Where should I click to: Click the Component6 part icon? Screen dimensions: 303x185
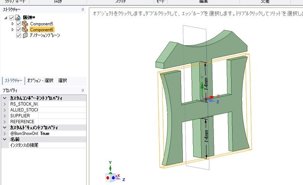point(25,30)
